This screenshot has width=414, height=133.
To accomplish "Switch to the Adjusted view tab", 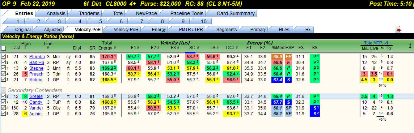I will pyautogui.click(x=52, y=30).
